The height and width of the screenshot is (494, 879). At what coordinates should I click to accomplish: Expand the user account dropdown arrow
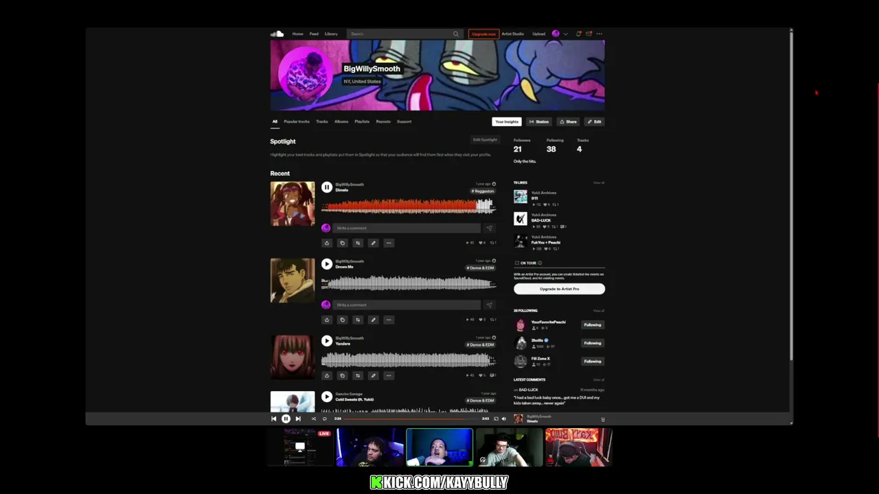(565, 34)
